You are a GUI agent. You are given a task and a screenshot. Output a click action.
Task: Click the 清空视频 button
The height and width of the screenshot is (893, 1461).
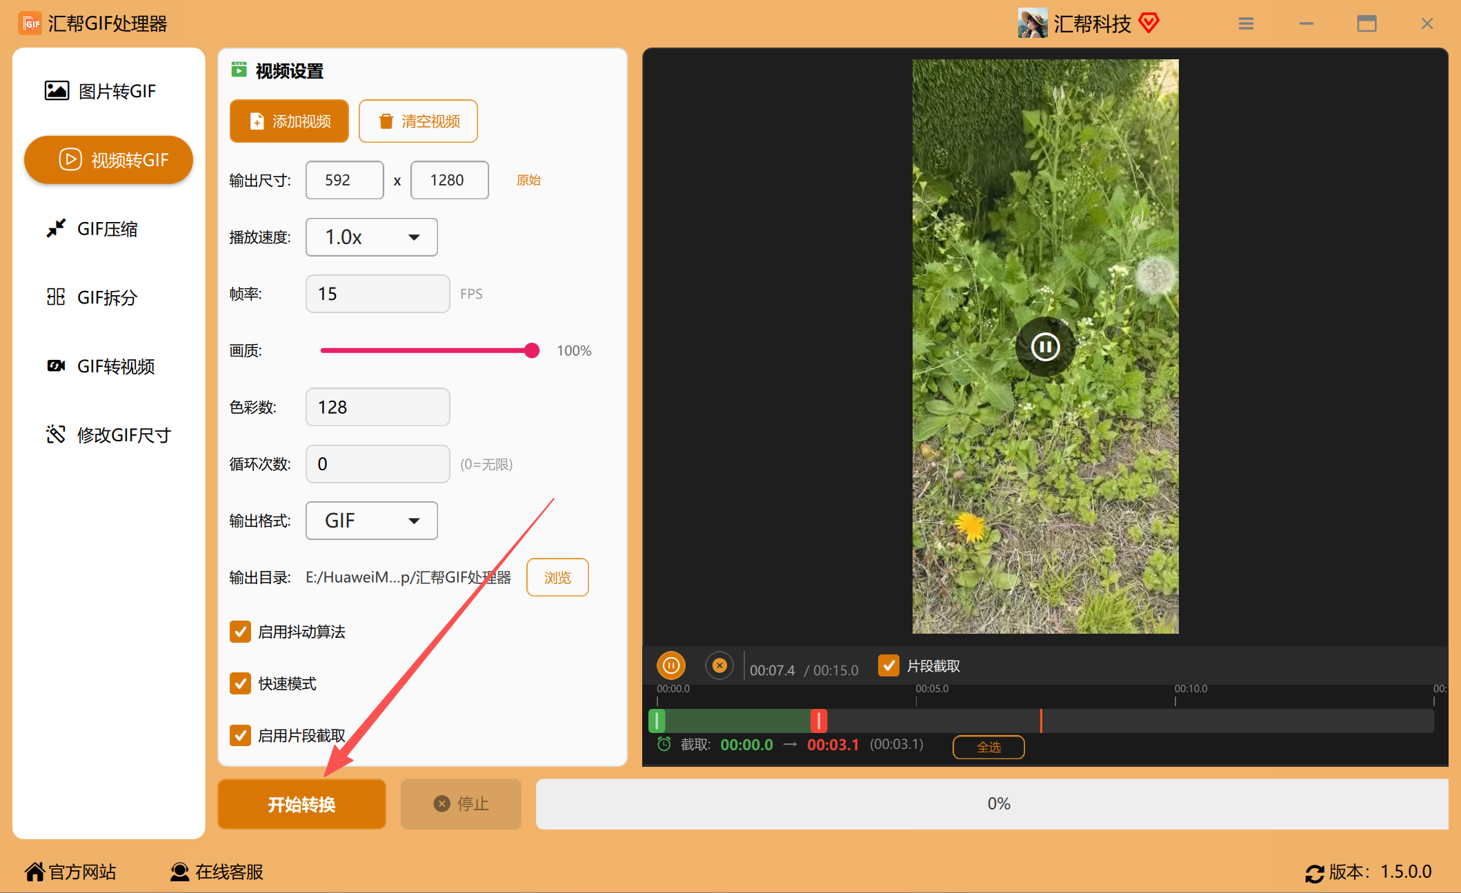click(418, 121)
